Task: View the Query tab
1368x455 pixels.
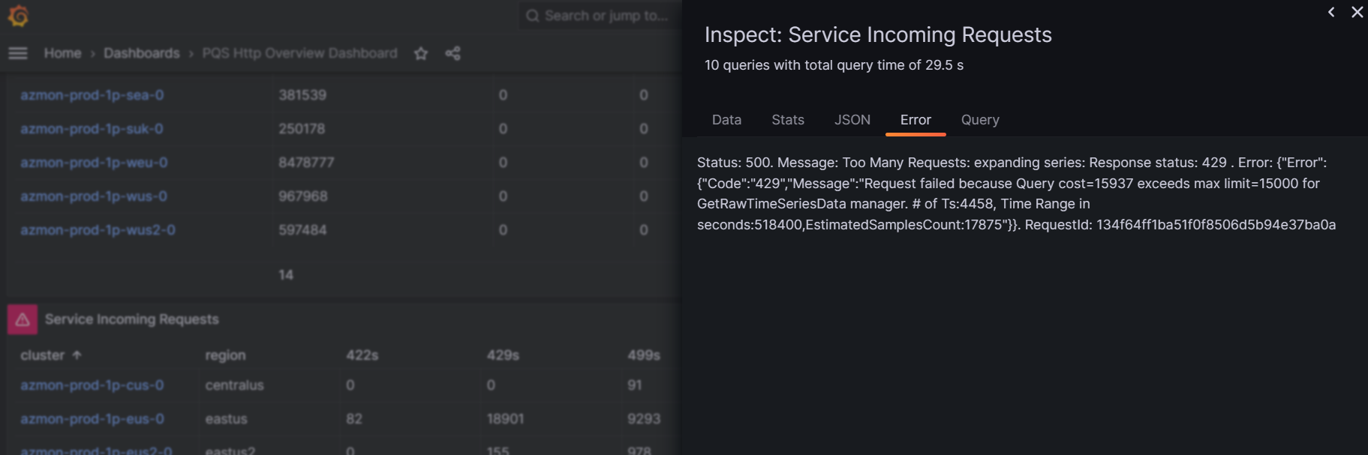Action: click(x=979, y=120)
